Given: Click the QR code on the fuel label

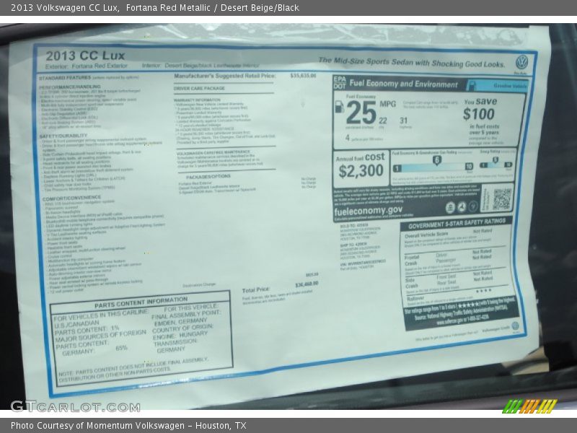Looking at the screenshot, I should (x=502, y=199).
